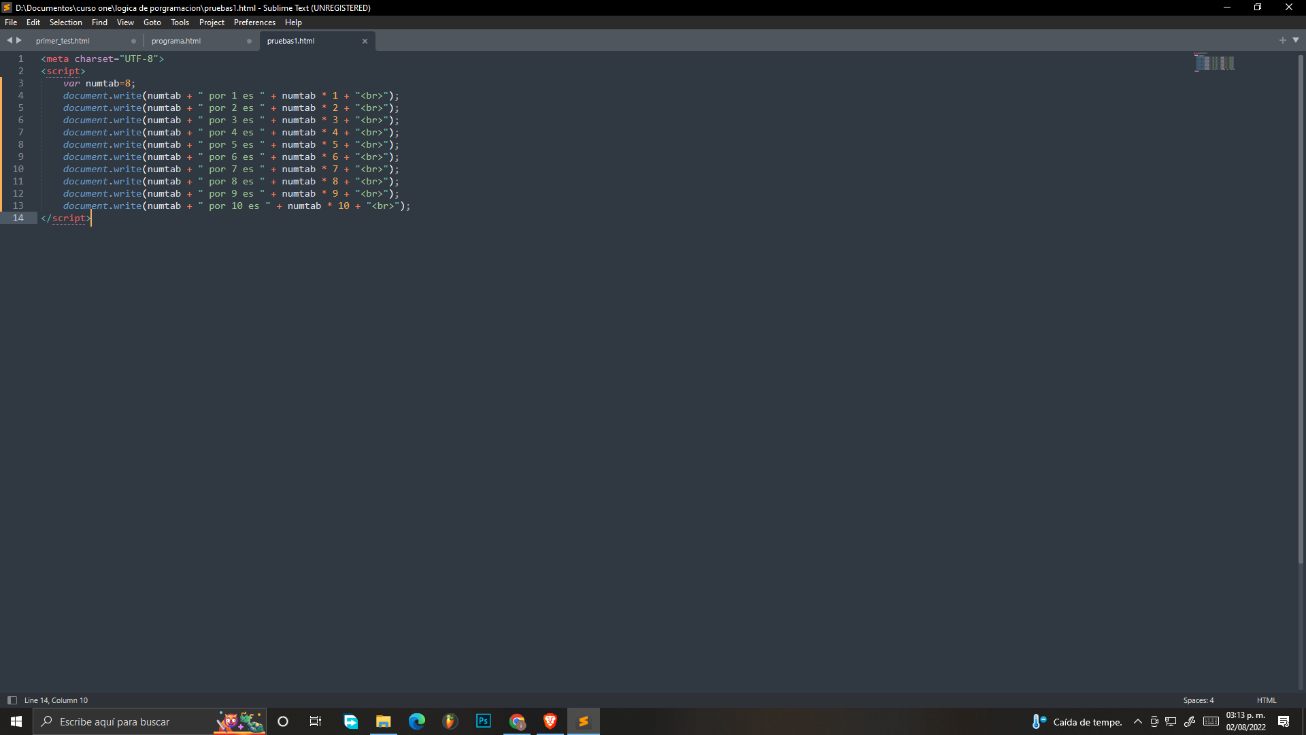Close the pruebas1.html tab
1306x735 pixels.
click(x=365, y=41)
